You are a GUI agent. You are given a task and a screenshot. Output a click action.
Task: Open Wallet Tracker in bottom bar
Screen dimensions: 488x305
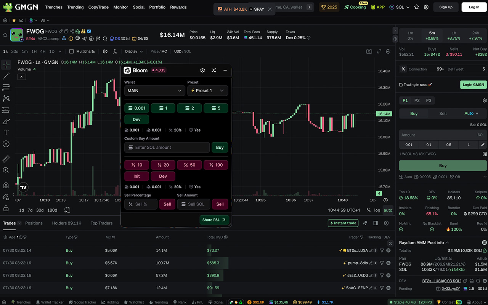click(50, 302)
